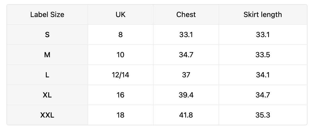
Task: Click the Skirt length column header
Action: point(263,14)
